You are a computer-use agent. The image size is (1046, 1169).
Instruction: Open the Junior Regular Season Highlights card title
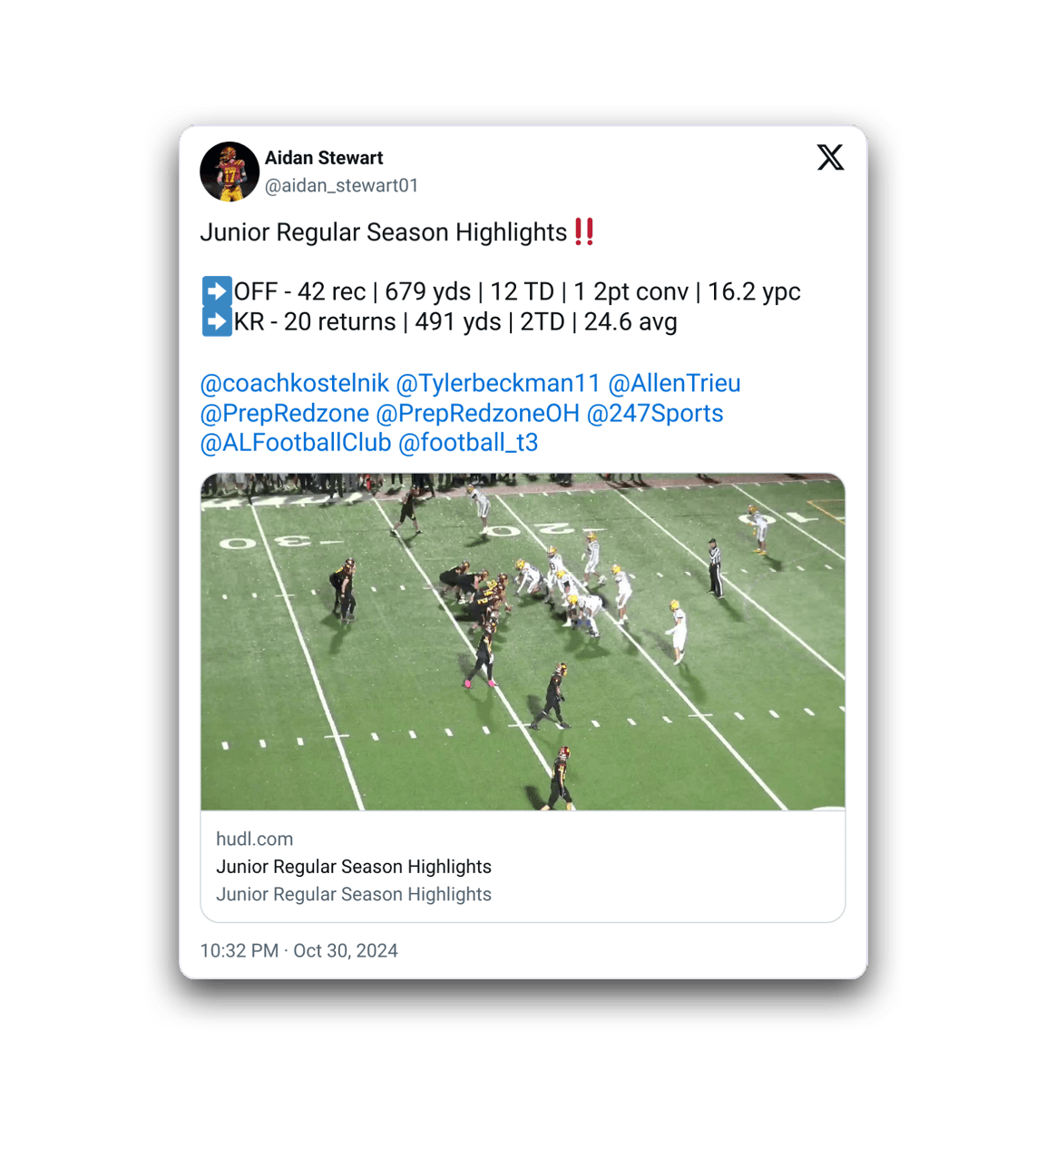point(354,867)
